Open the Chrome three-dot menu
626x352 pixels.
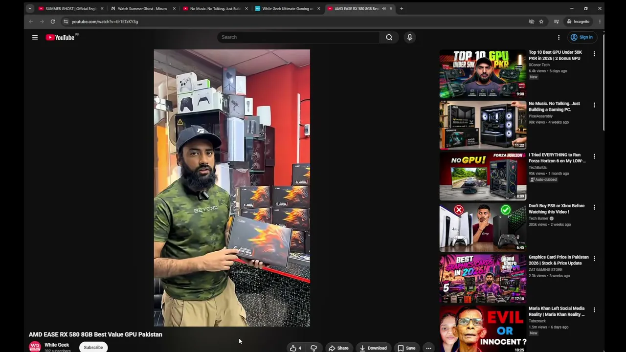tap(600, 22)
